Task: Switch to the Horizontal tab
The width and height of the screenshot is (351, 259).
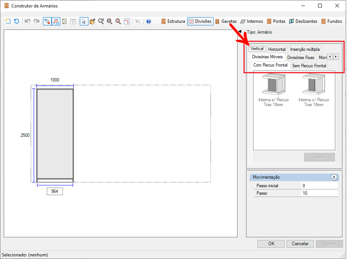Action: click(x=277, y=49)
